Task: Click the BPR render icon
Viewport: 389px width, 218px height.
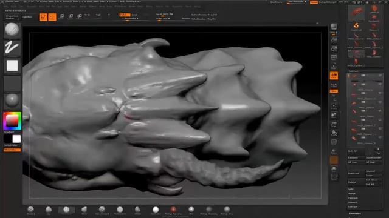Action: [334, 27]
